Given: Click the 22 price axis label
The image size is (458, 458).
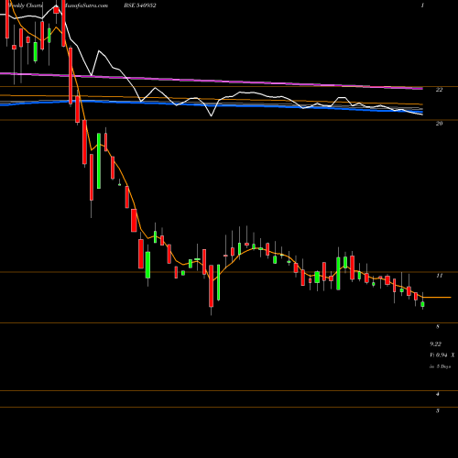Looking at the screenshot, I should pos(439,90).
